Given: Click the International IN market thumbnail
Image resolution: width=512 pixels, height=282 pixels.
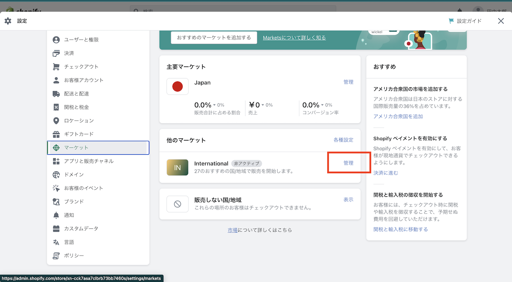Looking at the screenshot, I should click(x=177, y=167).
